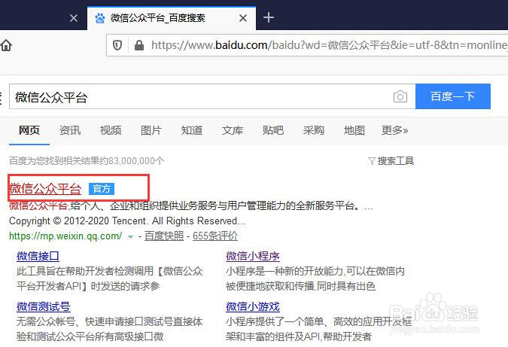
Task: Open the 655条评价 reviews link
Action: coord(215,236)
